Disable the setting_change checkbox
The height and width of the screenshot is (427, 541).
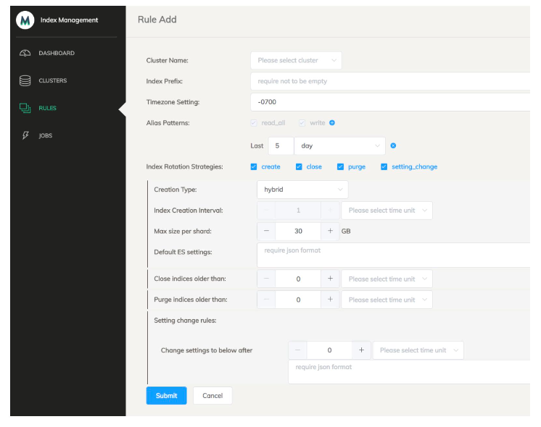pos(384,166)
